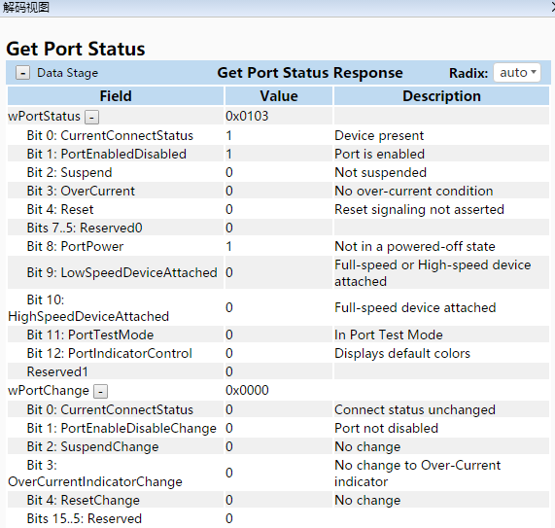This screenshot has height=528, width=555.
Task: Click 'Device present' description
Action: pos(379,135)
